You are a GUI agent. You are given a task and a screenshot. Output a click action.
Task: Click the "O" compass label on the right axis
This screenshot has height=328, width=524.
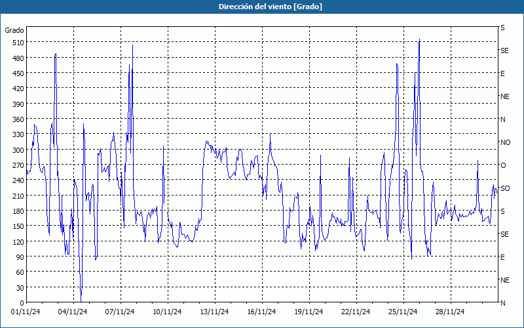pos(503,165)
